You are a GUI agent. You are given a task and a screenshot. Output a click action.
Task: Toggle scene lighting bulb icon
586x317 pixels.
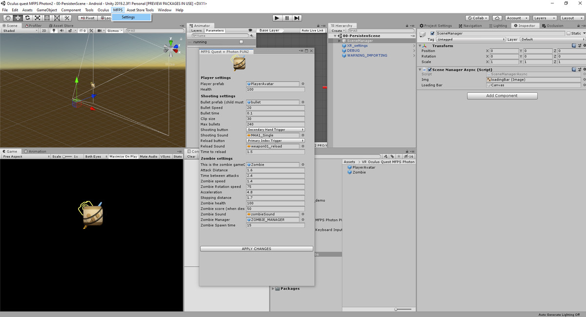(x=54, y=31)
